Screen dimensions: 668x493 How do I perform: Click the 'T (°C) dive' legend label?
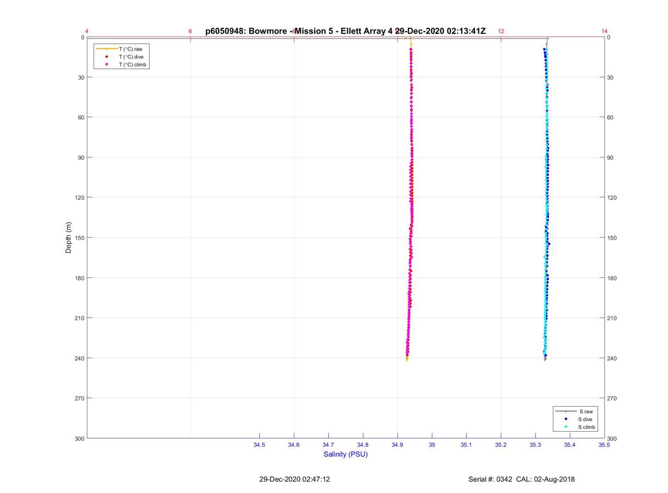point(131,57)
